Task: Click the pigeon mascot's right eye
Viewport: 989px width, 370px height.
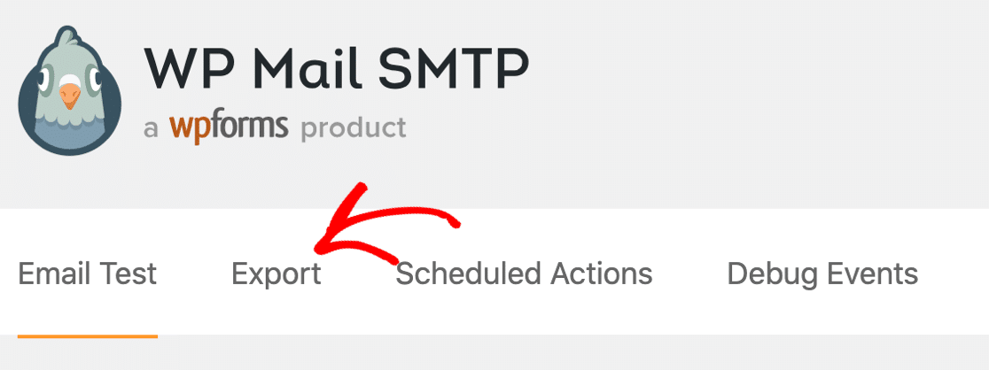Action: coord(96,80)
